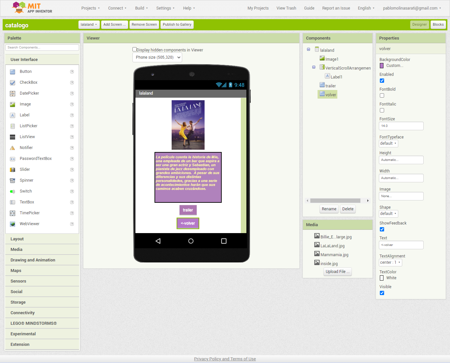Open the FontTypeface default dropdown
The width and height of the screenshot is (450, 363).
(x=388, y=143)
